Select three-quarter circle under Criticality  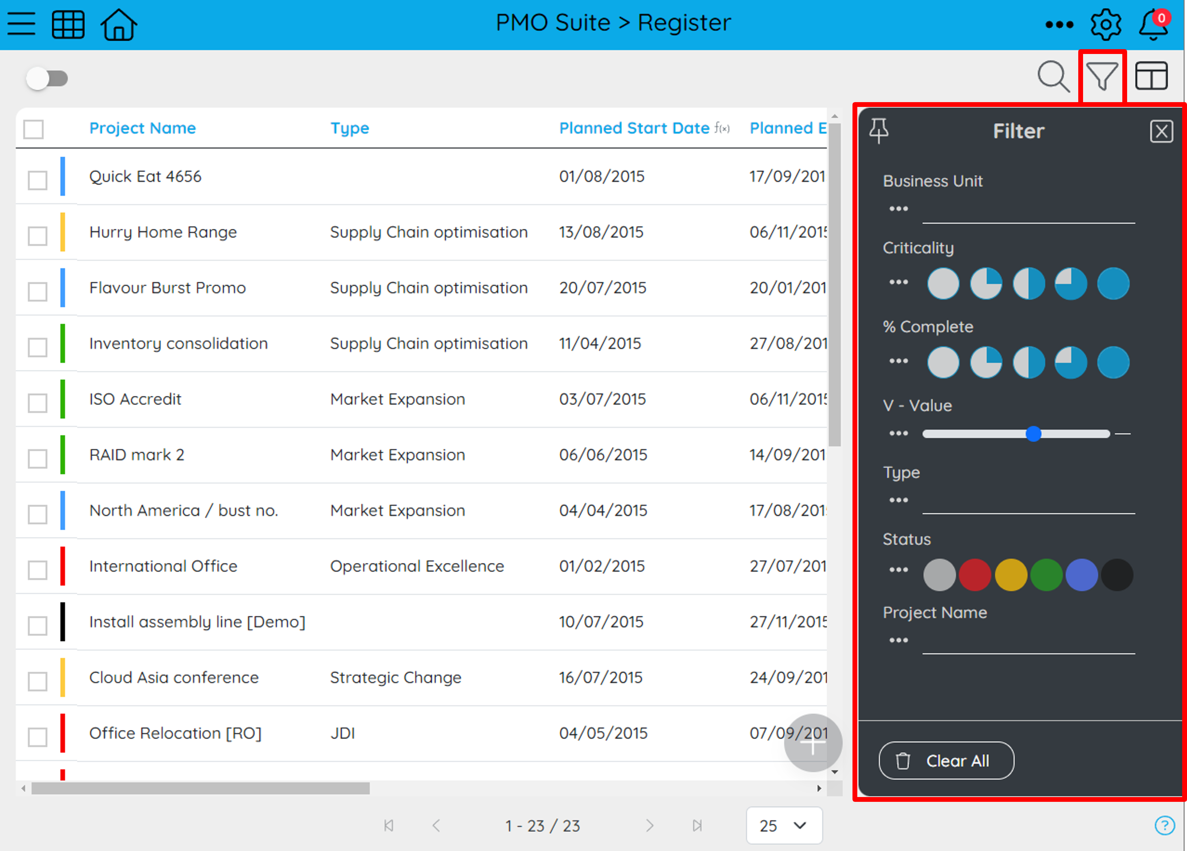click(x=1071, y=284)
